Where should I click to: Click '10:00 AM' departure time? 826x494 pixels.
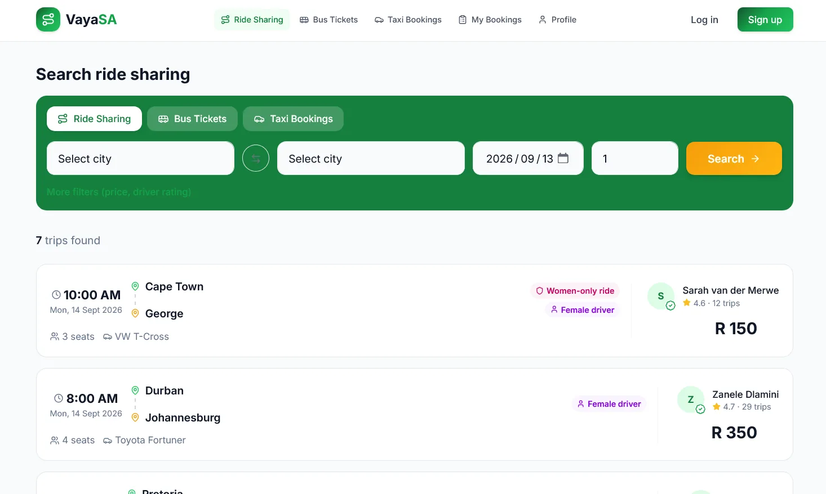click(x=92, y=295)
